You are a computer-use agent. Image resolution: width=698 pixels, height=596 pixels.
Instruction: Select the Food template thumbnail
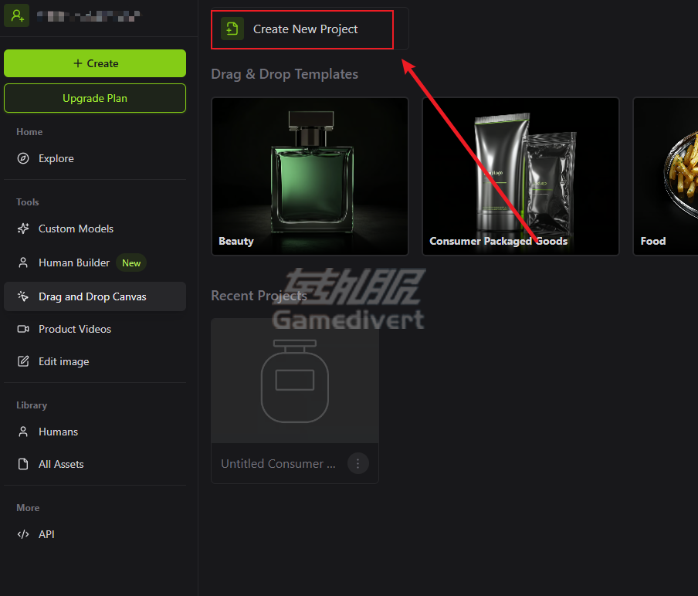(666, 176)
